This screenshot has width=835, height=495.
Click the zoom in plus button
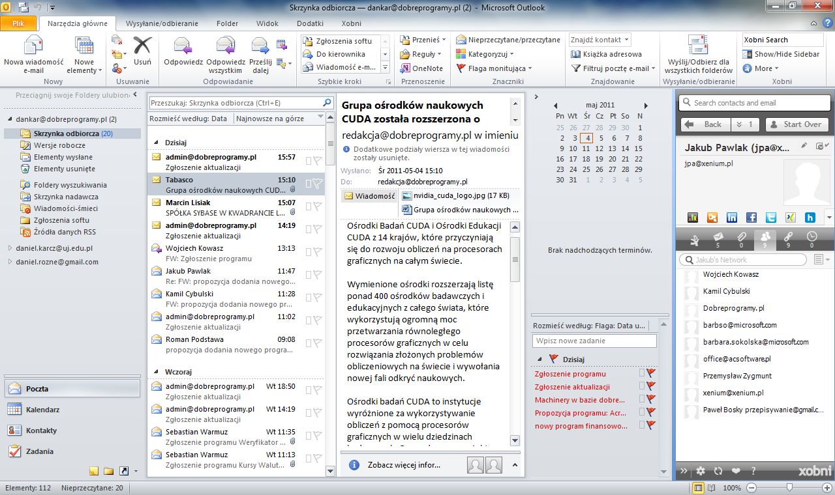tap(827, 488)
